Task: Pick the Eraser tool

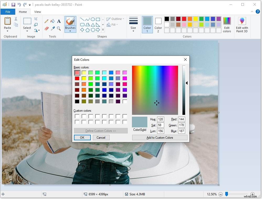Action: tap(46, 29)
